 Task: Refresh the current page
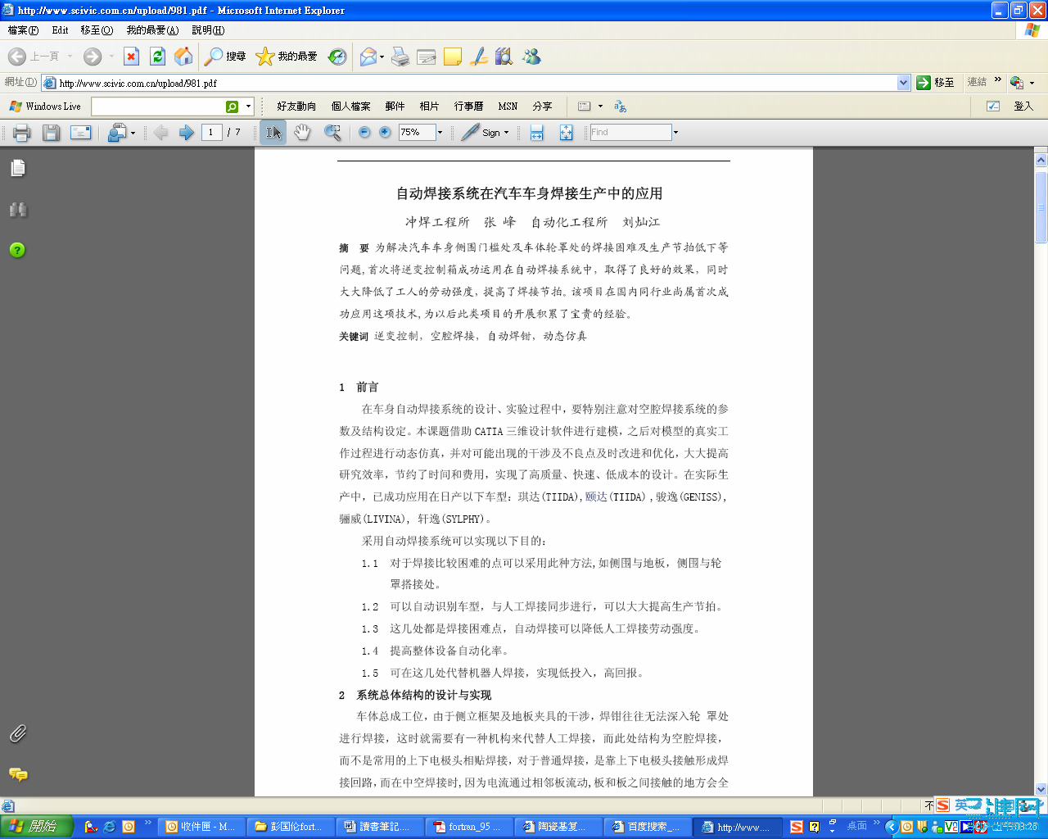(157, 57)
